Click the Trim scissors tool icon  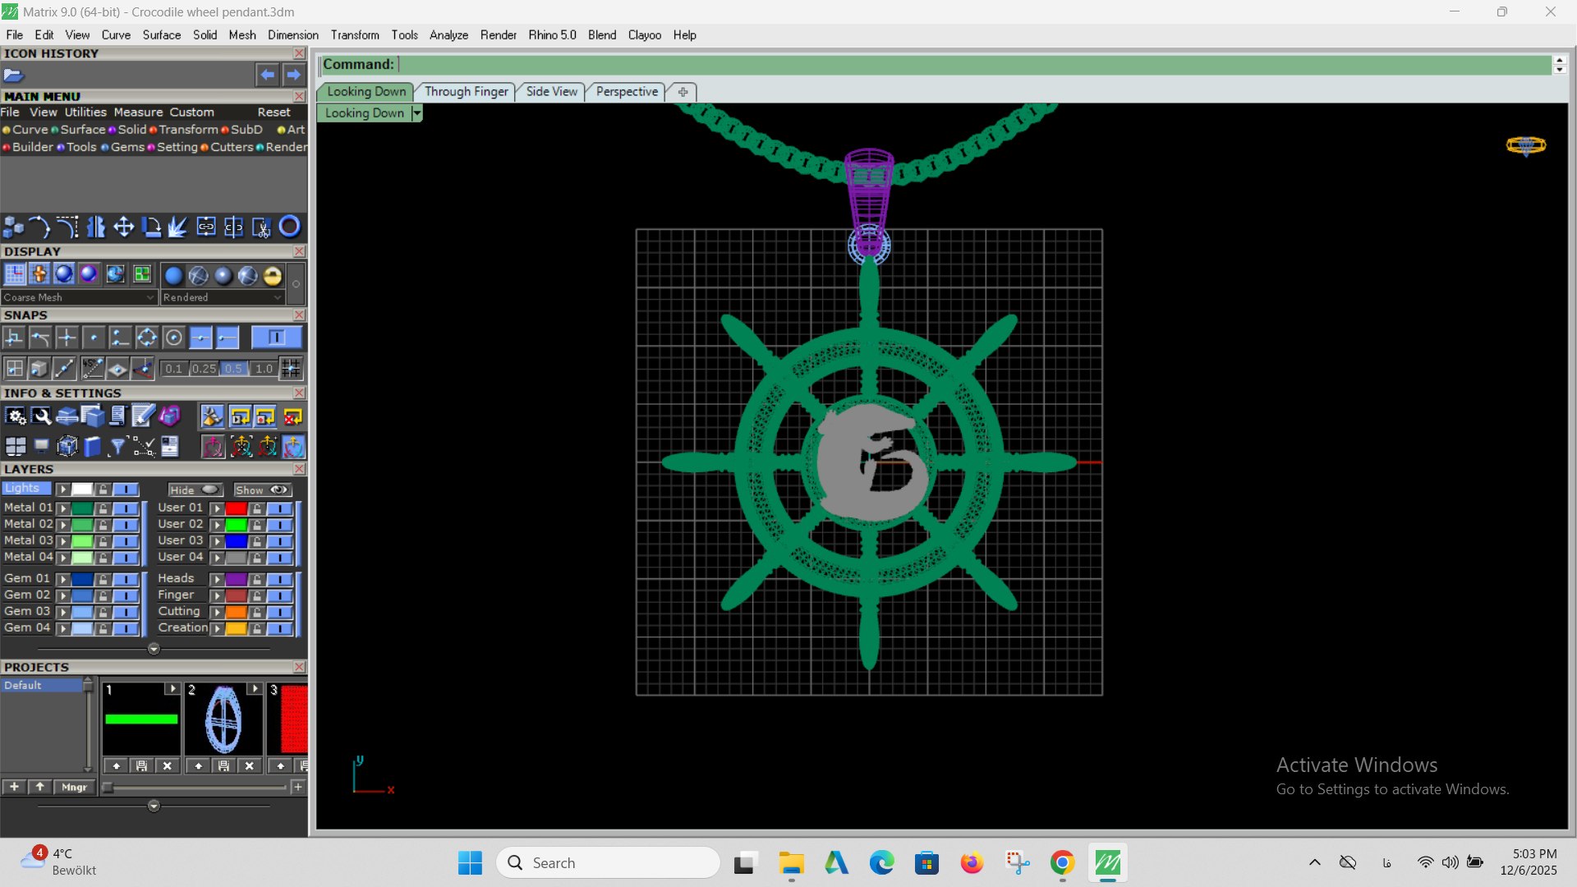261,227
